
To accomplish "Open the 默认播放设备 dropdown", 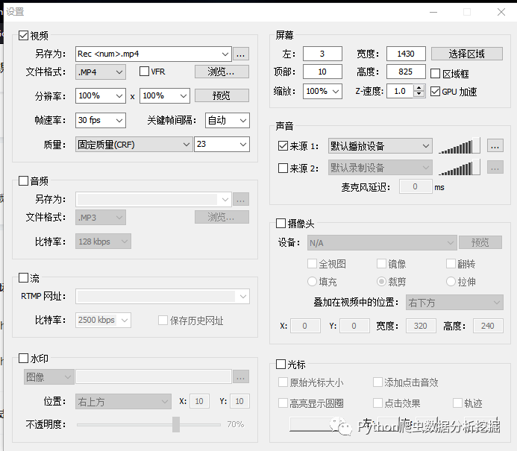I will point(380,146).
